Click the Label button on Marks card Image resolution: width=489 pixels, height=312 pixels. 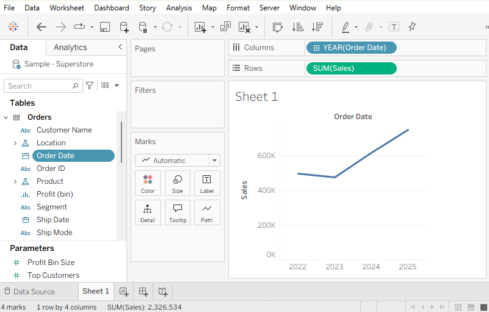(x=207, y=183)
